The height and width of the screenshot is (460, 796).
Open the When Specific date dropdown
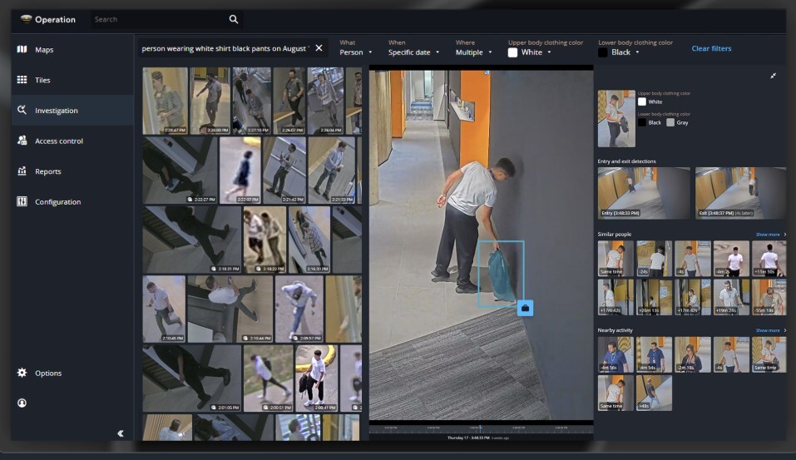click(413, 52)
